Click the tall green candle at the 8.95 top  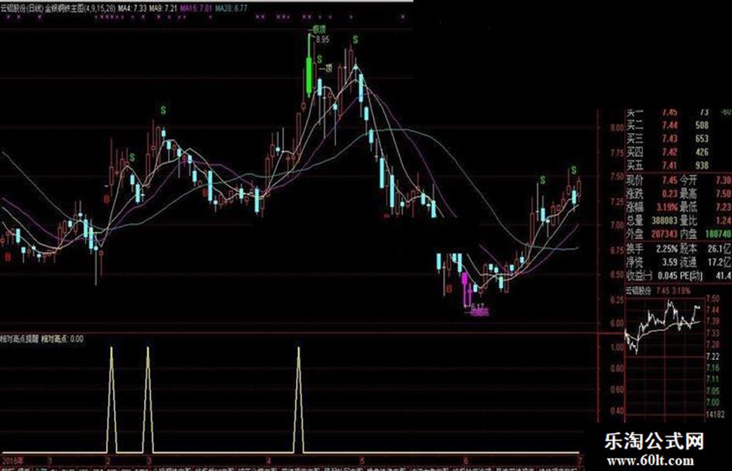308,65
